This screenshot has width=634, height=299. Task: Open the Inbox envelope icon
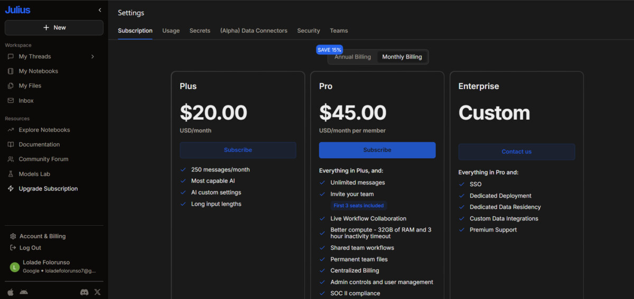click(x=11, y=101)
